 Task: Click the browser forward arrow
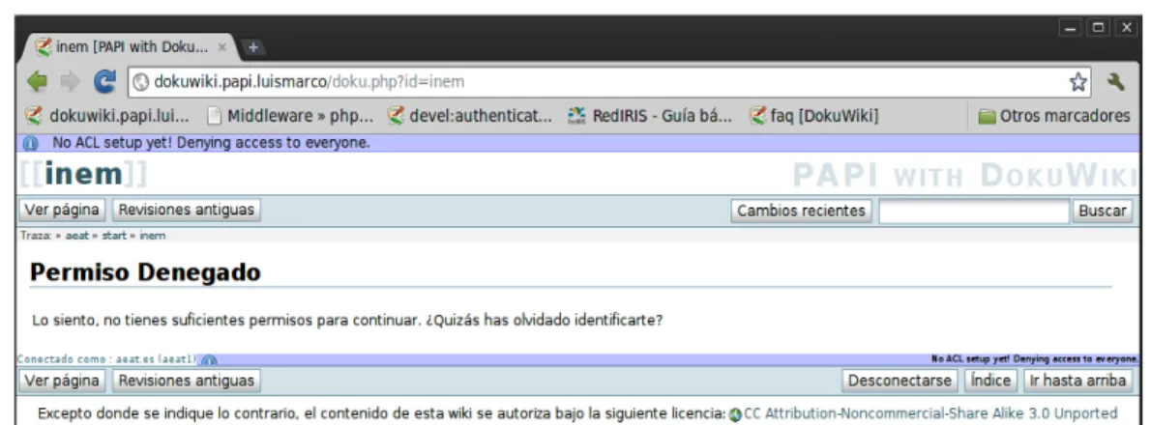point(72,82)
